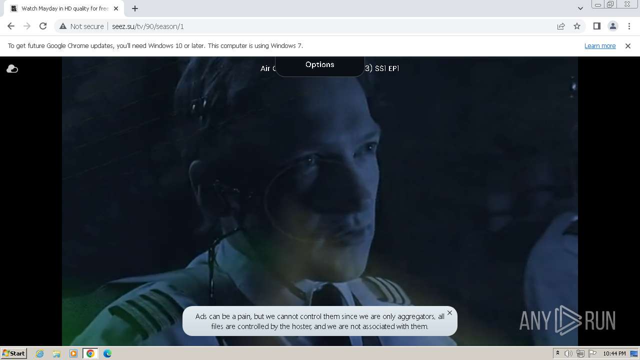Viewport: 640px width, 360px height.
Task: Open the volume control in the tray
Action: click(568, 353)
